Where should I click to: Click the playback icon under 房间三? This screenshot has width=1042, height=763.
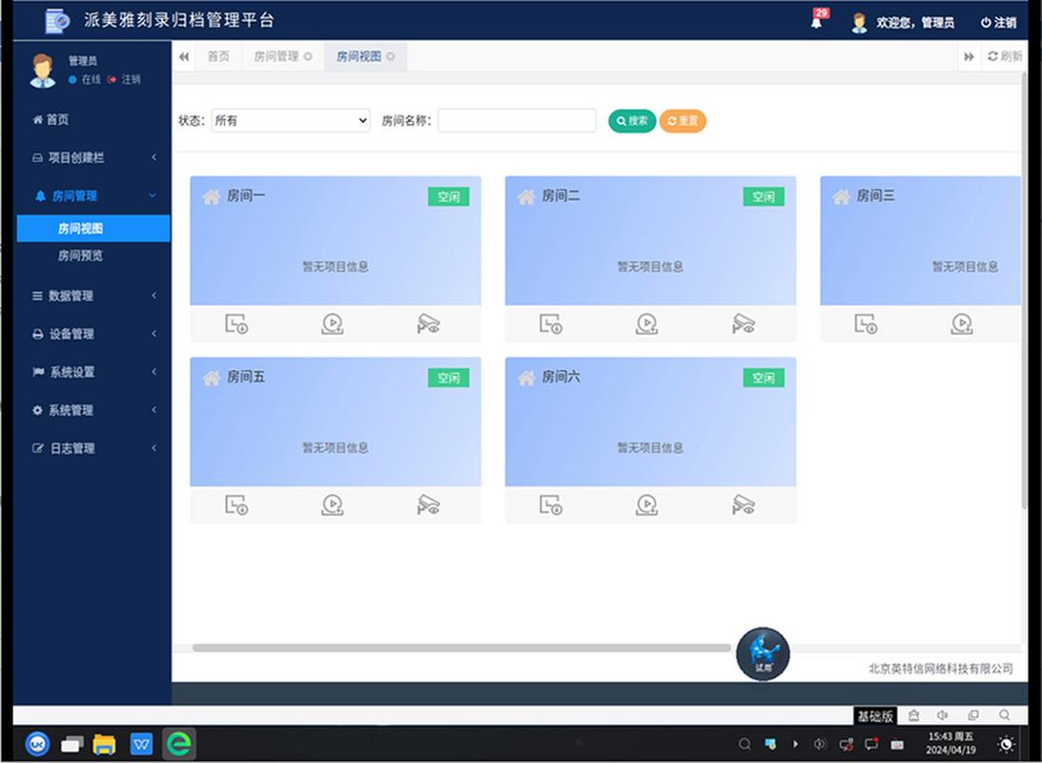(x=962, y=323)
